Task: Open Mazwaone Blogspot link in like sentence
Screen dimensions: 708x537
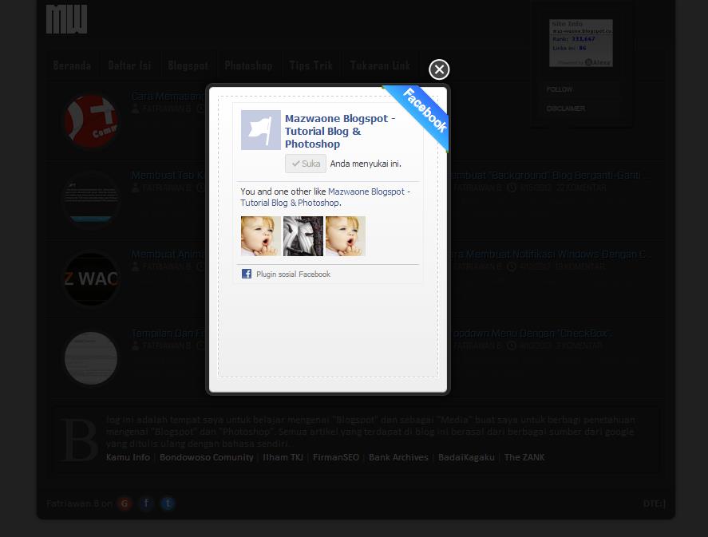Action: click(x=325, y=197)
